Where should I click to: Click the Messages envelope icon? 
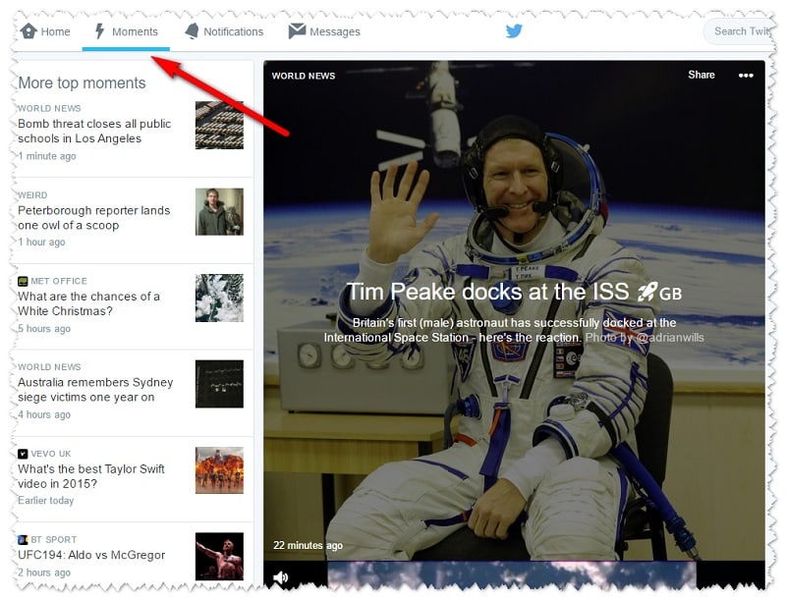pyautogui.click(x=297, y=30)
